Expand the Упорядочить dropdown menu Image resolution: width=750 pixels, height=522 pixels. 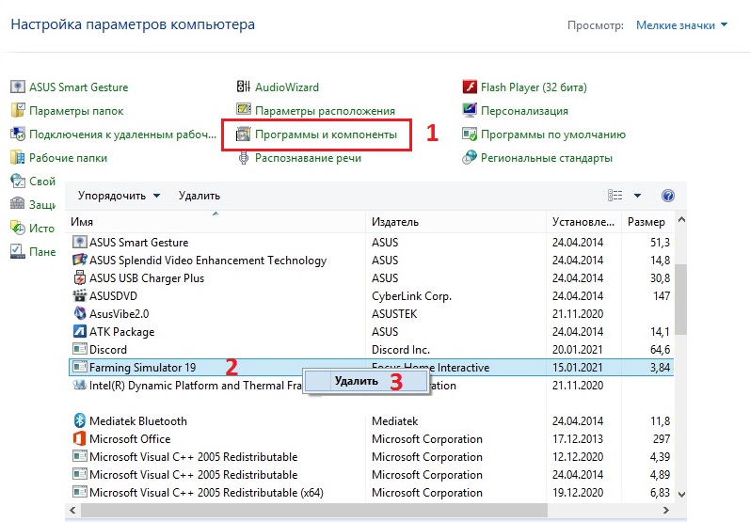pos(119,196)
